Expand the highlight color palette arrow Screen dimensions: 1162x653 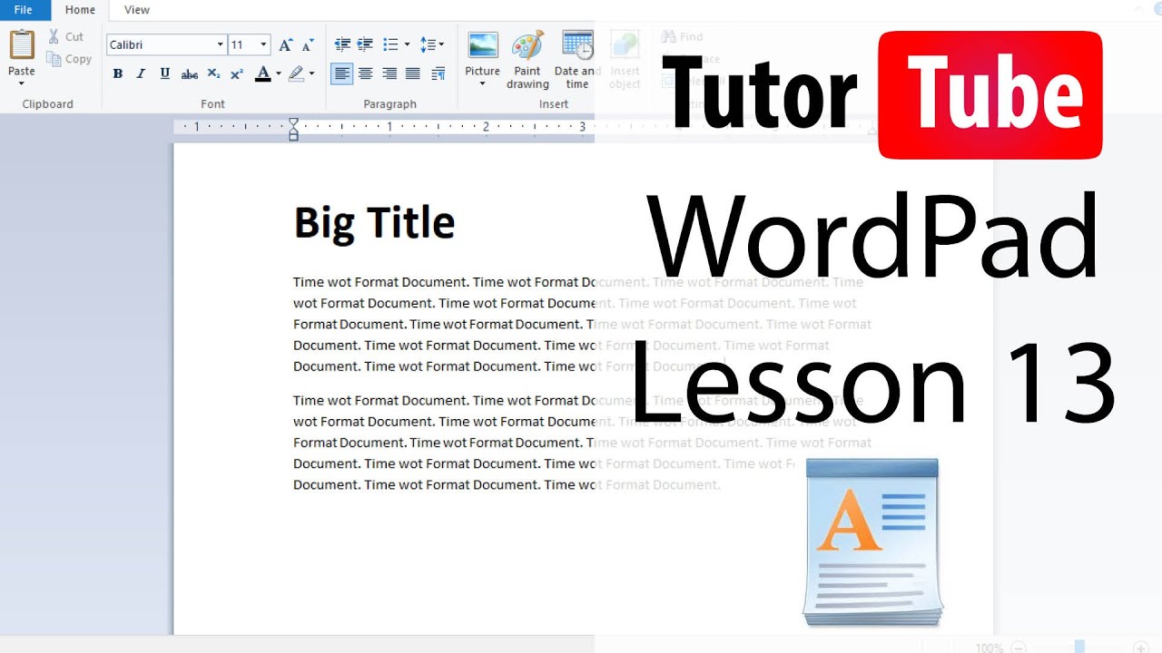[x=311, y=73]
